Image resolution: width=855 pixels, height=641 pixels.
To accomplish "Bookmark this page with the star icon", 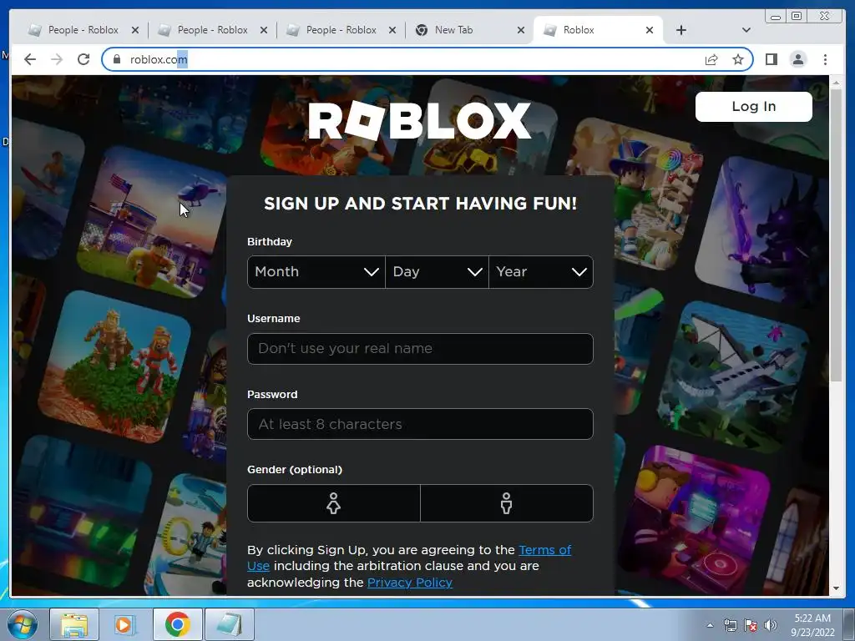I will (x=738, y=59).
